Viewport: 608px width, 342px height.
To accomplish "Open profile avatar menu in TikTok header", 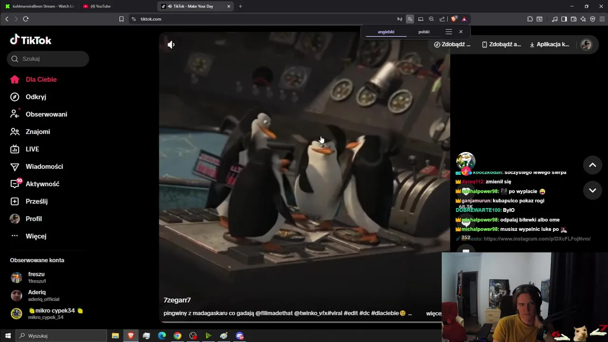I will click(x=586, y=44).
